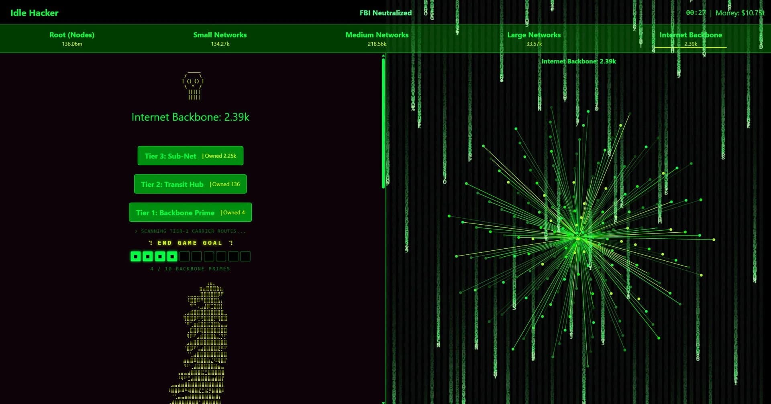Select the Large Networks tab
Screen dimensions: 771x404
pos(534,39)
